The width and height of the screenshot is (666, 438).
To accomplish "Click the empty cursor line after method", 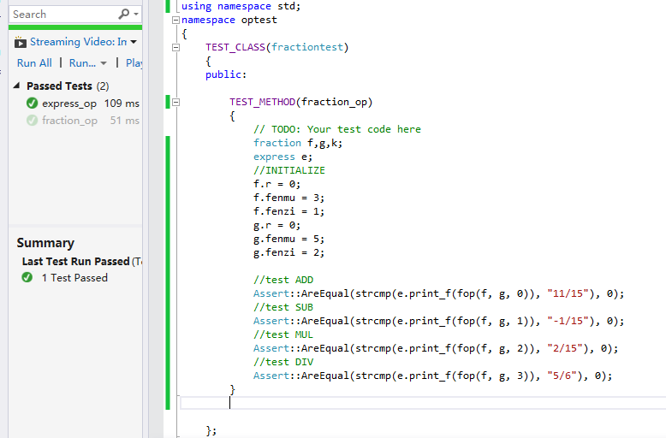I will coord(423,403).
